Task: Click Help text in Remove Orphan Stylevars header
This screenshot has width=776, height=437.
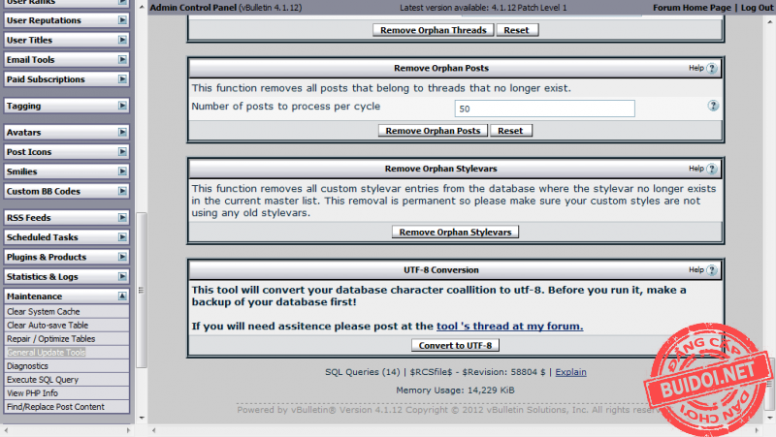Action: [696, 169]
